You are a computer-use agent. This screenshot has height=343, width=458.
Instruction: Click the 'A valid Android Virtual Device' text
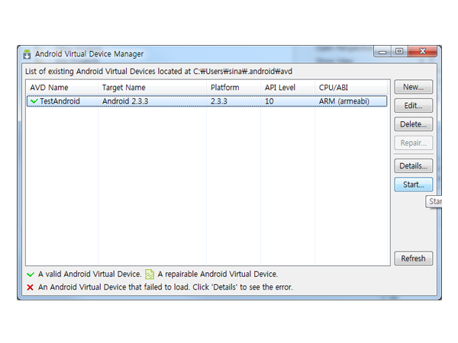[x=89, y=274]
